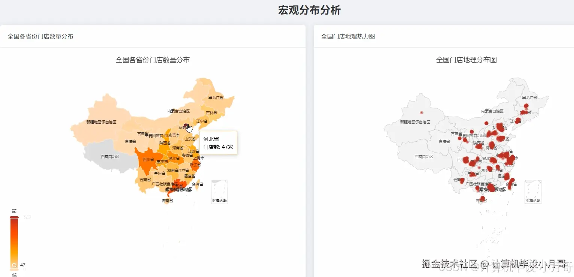
Task: Click the 南海诸岛 inset on the right heat map
Action: [533, 192]
